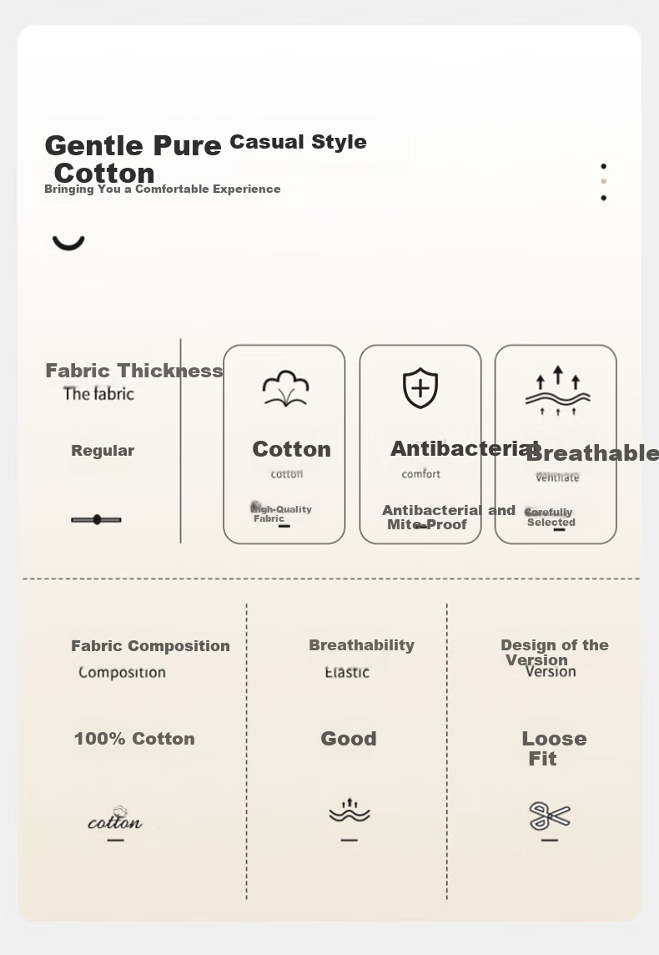Click the shield with plus icon
This screenshot has width=659, height=955.
pyautogui.click(x=420, y=388)
